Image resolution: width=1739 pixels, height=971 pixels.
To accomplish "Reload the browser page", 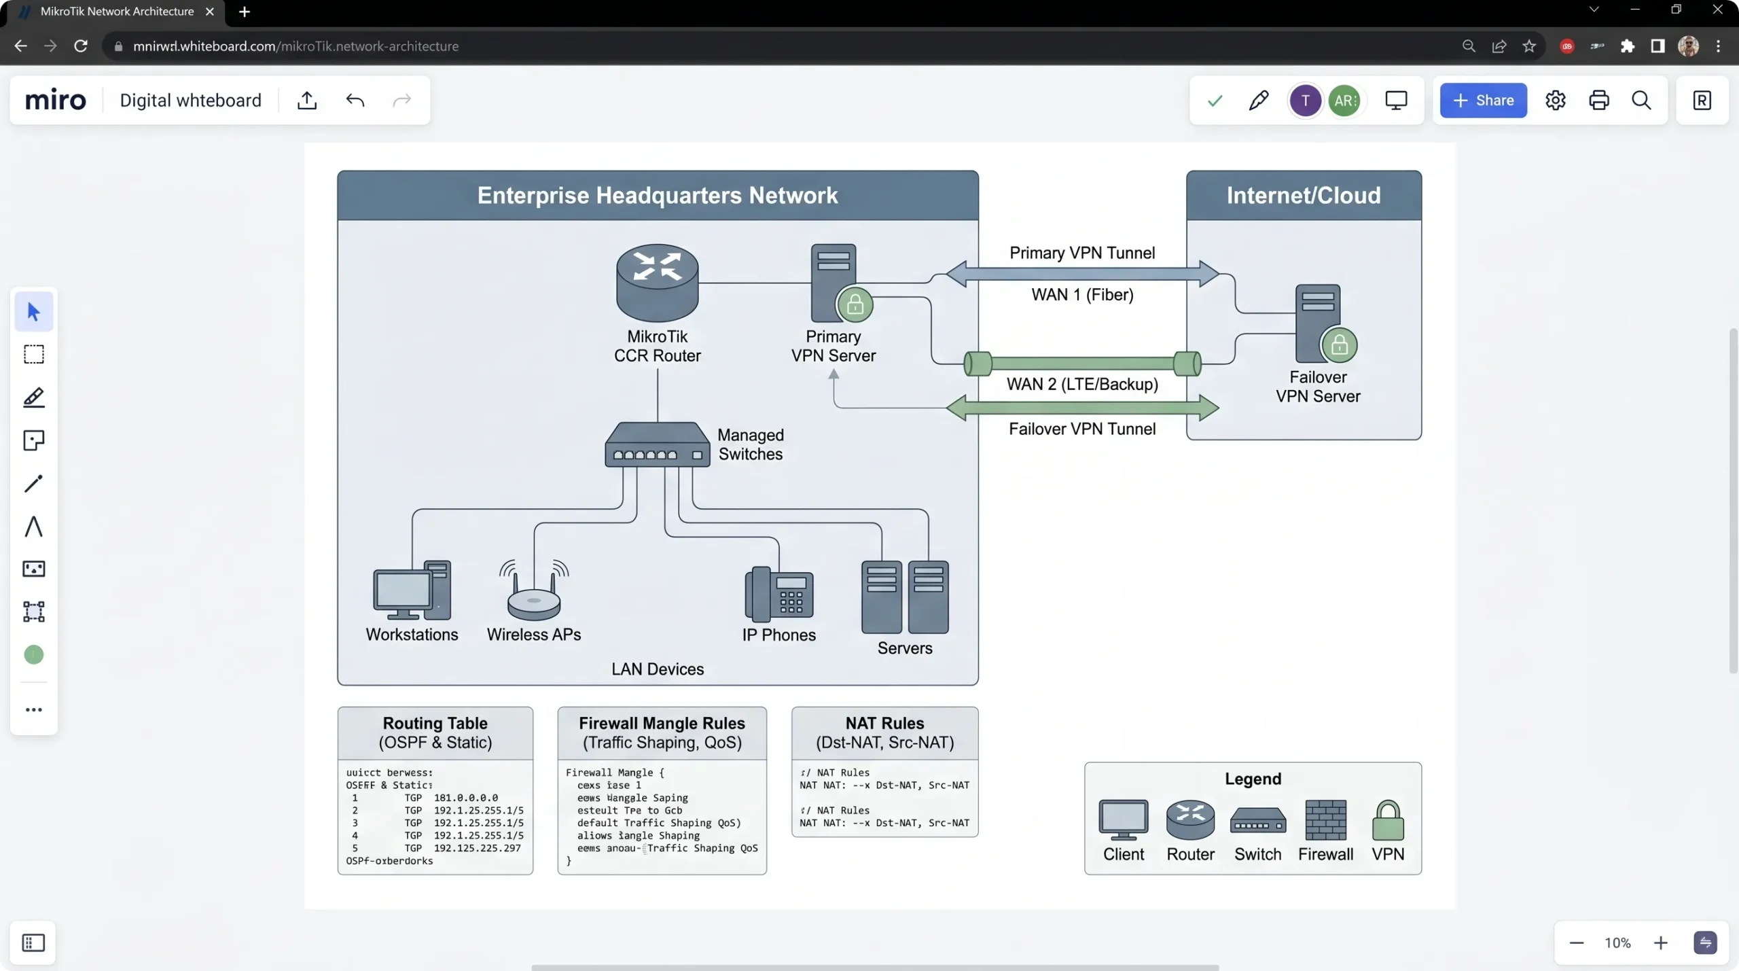I will (80, 46).
